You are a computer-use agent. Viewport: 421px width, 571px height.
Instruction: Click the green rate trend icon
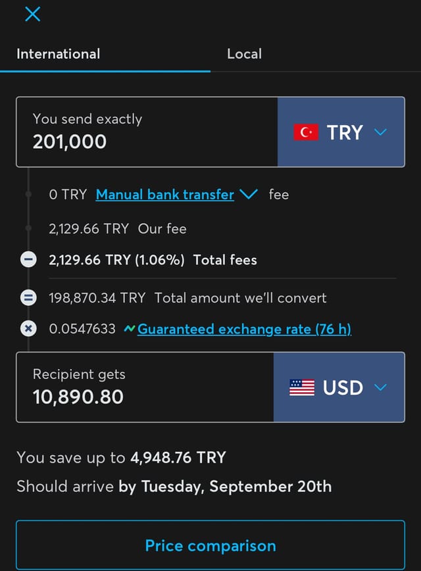[130, 329]
